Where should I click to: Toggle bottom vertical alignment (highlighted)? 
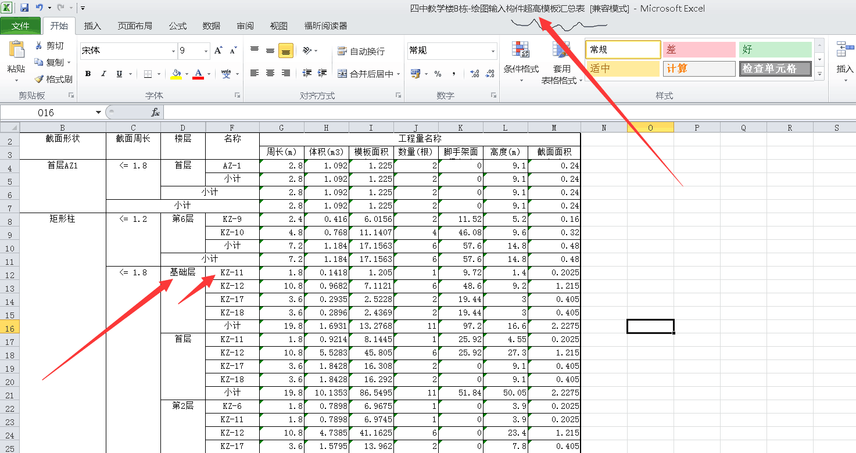286,51
